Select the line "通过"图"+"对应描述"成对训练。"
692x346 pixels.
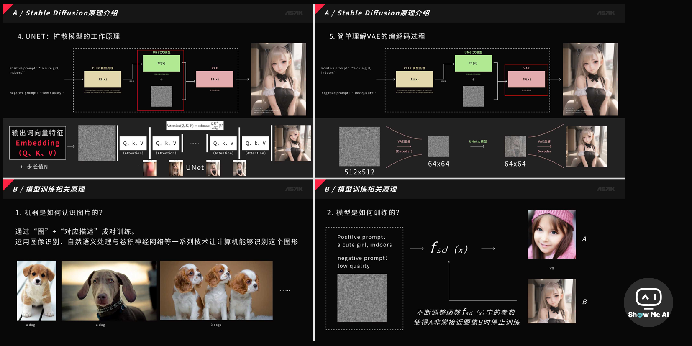75,231
